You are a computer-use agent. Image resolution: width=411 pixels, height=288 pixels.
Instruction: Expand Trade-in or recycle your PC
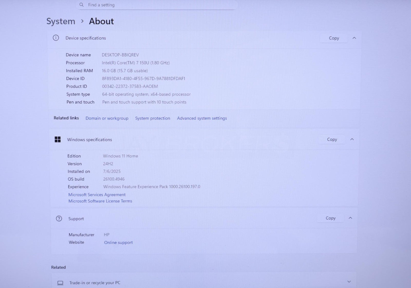[349, 282]
